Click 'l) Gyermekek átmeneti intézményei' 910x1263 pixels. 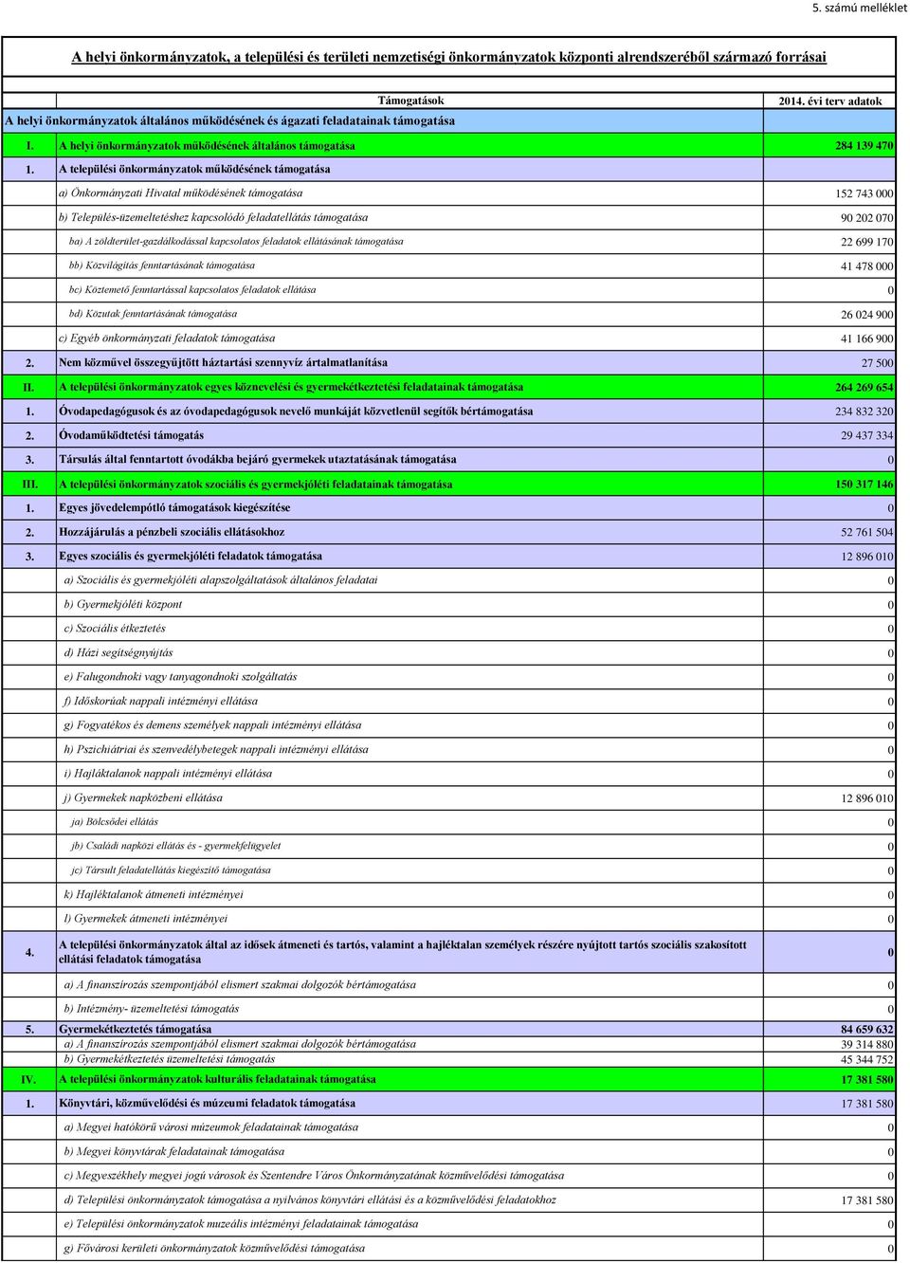(146, 918)
